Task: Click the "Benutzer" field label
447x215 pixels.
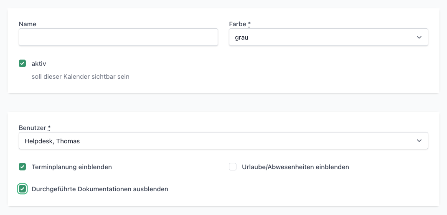Action: point(32,127)
